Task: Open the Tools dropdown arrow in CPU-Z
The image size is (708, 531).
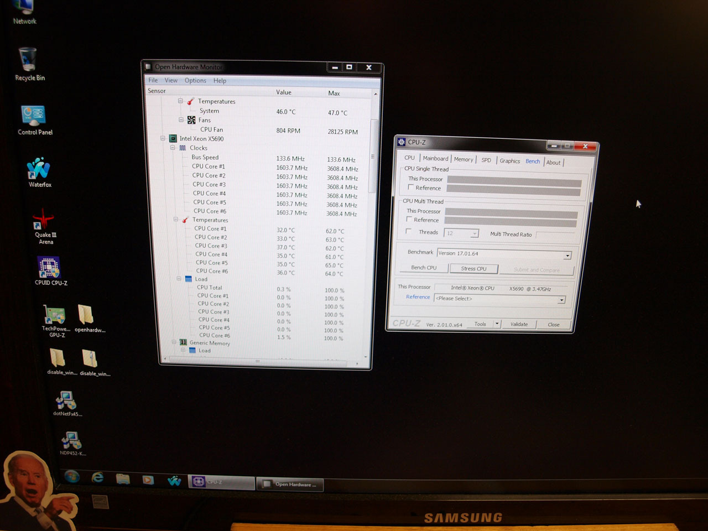Action: click(x=497, y=324)
